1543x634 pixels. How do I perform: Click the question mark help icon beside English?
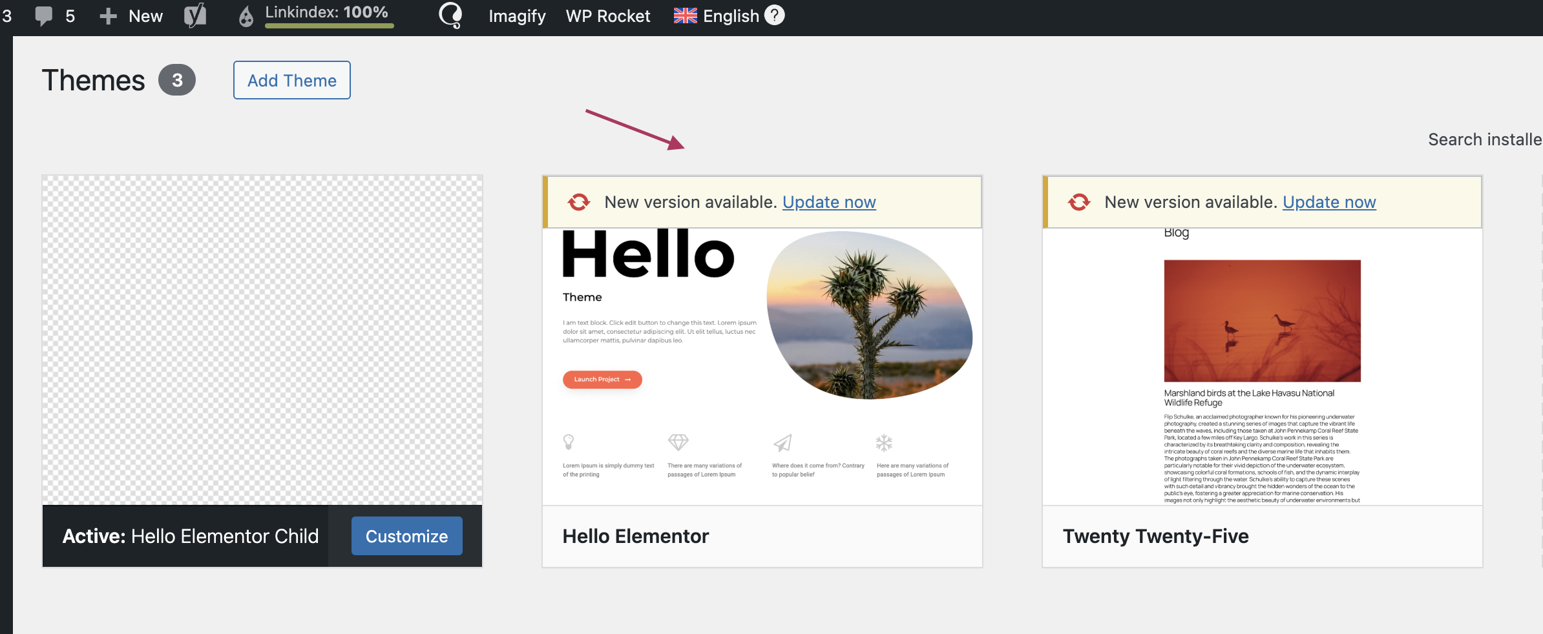[x=775, y=15]
